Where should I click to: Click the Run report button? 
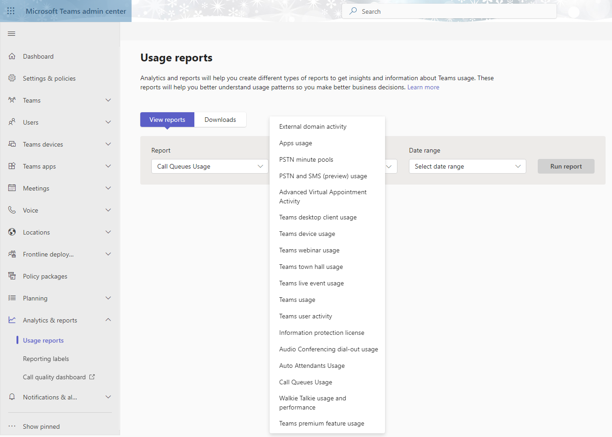tap(566, 166)
